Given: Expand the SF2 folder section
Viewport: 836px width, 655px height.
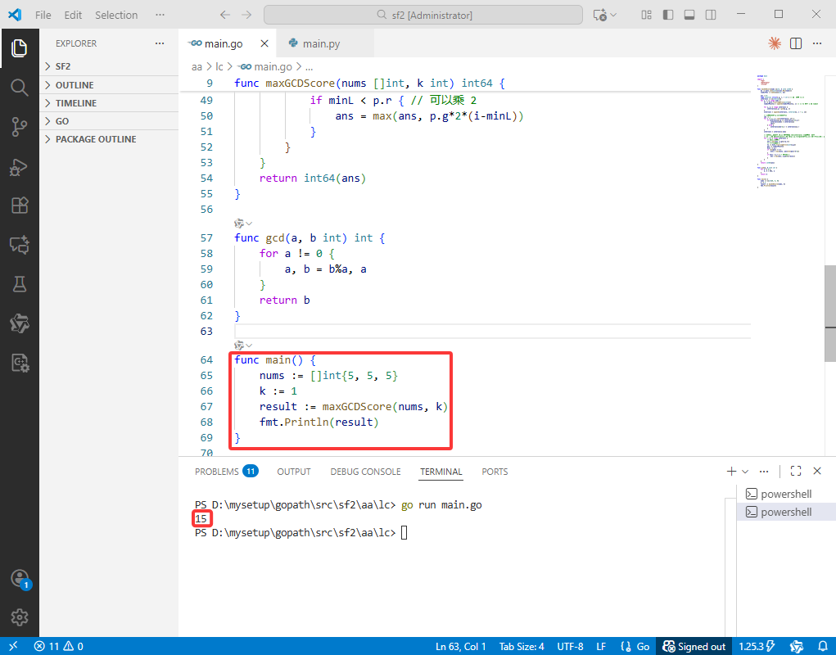Looking at the screenshot, I should pyautogui.click(x=109, y=66).
